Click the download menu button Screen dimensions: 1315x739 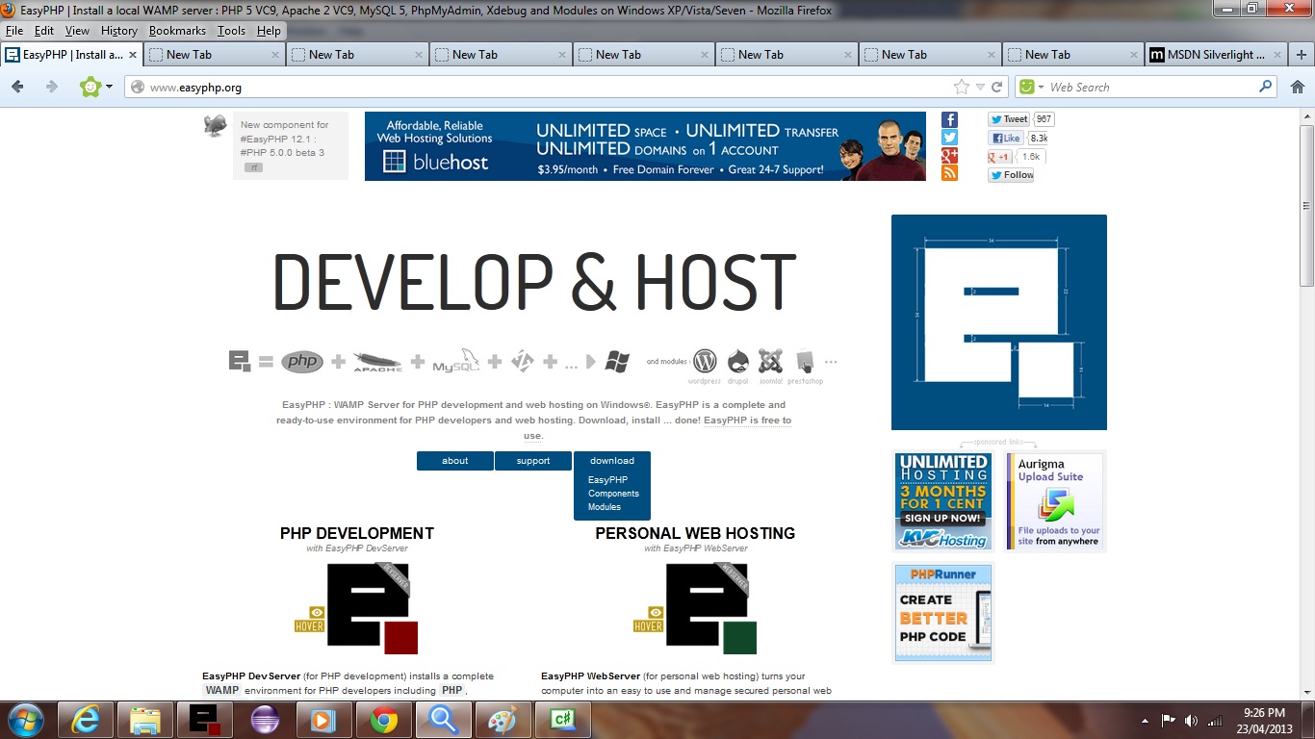(612, 461)
